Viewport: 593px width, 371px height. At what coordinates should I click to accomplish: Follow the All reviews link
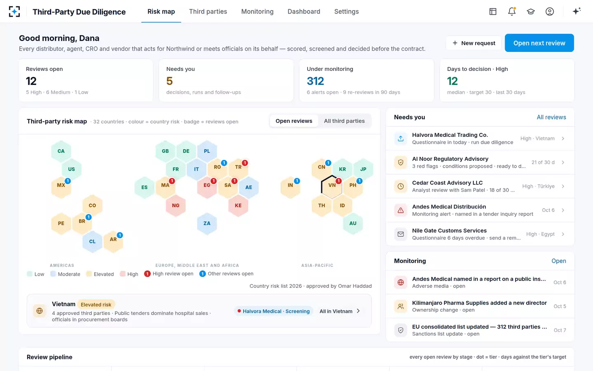[551, 117]
